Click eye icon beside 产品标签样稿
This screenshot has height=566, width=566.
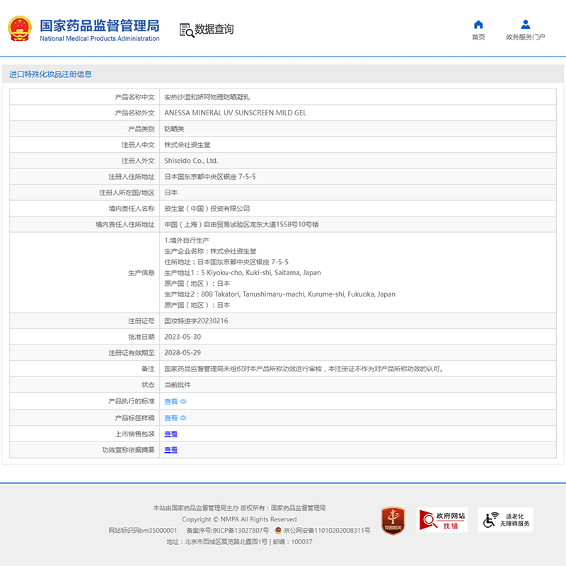[x=183, y=418]
